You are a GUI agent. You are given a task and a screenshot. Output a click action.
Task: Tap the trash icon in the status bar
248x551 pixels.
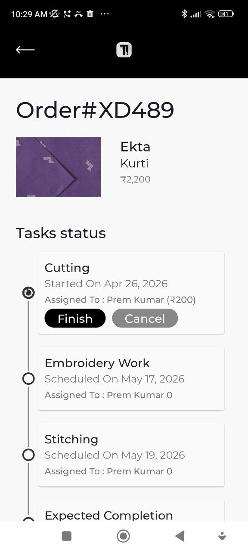coord(90,14)
